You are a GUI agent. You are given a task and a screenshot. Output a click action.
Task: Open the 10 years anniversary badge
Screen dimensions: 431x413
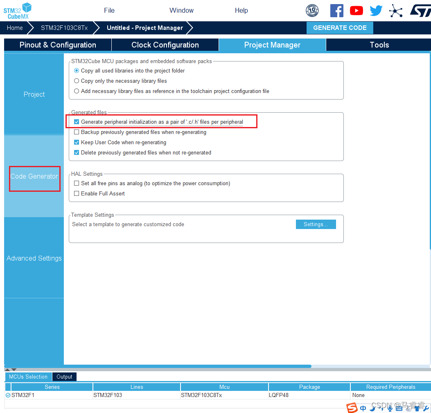(312, 11)
